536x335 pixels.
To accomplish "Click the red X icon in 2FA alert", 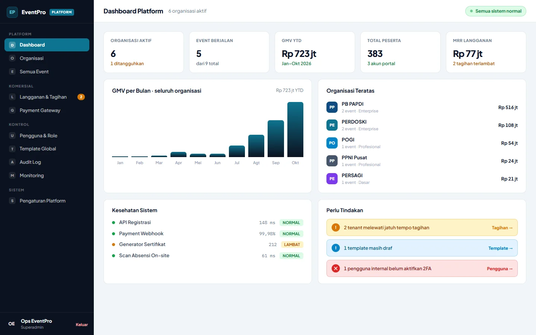I will 336,269.
